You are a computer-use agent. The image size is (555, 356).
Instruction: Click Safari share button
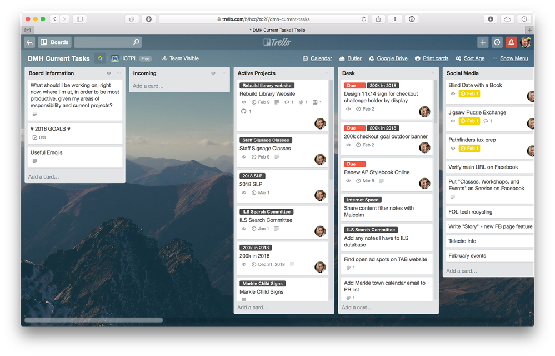click(x=378, y=19)
